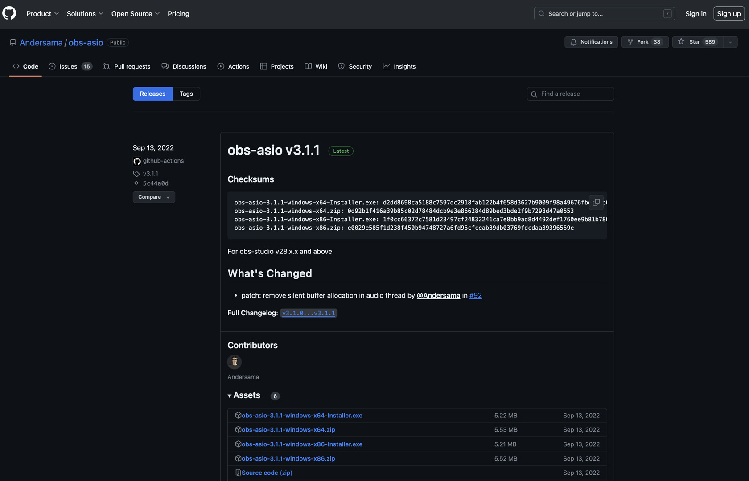Click the Andersama contributor avatar
The width and height of the screenshot is (749, 481).
[x=235, y=362]
